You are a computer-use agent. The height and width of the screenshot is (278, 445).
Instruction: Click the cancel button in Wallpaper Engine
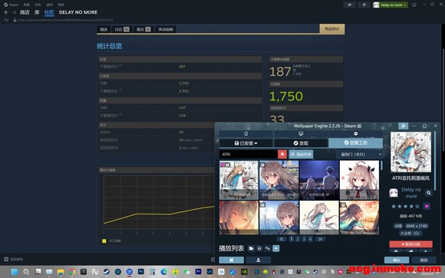[x=424, y=260]
